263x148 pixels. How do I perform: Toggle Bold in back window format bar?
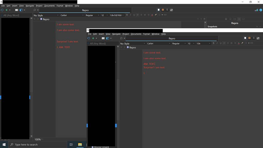click(x=127, y=15)
